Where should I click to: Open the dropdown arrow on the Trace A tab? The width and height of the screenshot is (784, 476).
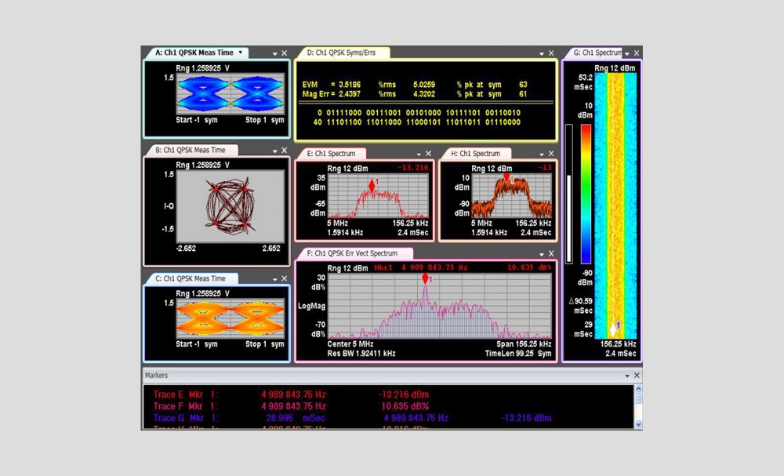[x=241, y=53]
